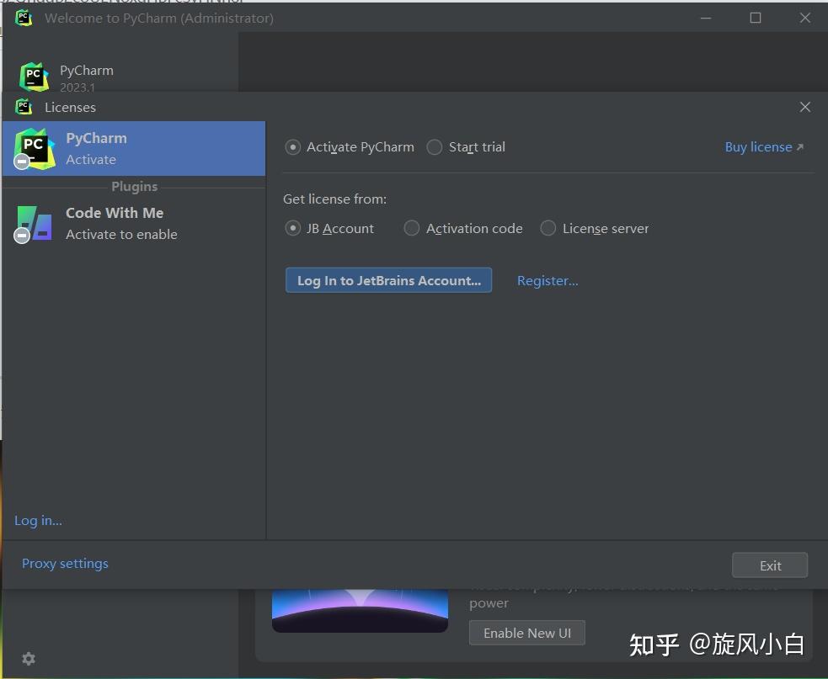Click the PyCharm logo in Welcome window title bar
828x679 pixels.
click(x=24, y=18)
